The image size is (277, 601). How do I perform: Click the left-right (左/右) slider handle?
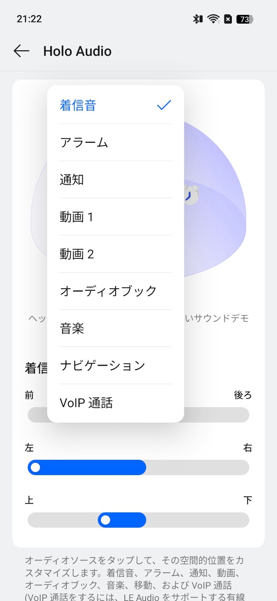[35, 468]
